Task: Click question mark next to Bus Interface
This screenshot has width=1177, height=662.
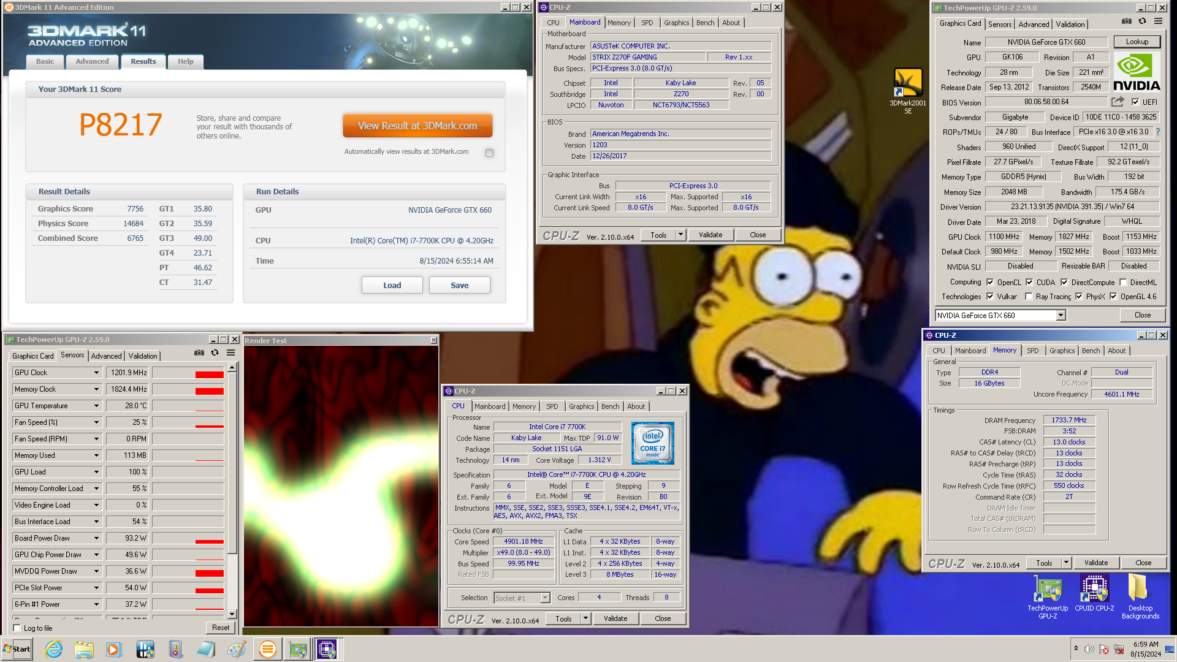Action: [x=1158, y=132]
